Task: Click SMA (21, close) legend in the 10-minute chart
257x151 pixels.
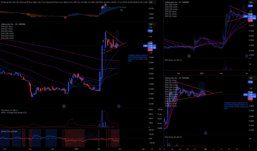Action: click(x=171, y=104)
